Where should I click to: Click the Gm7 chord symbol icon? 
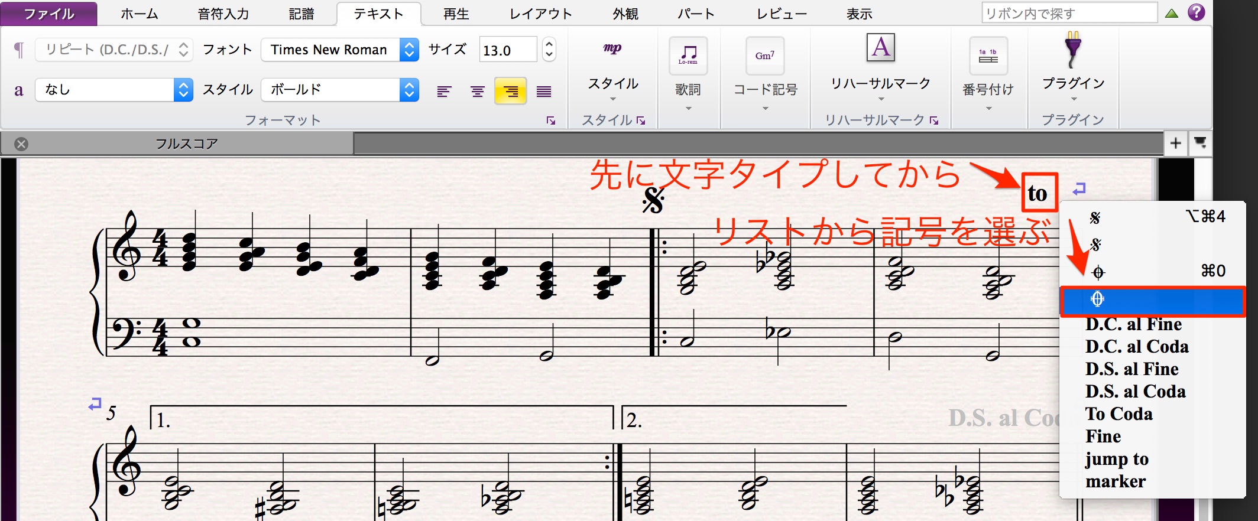click(765, 56)
